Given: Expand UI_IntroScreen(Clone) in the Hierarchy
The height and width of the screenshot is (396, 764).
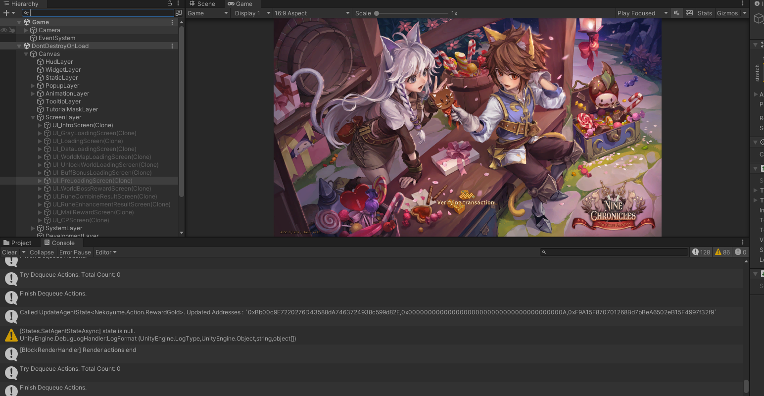Looking at the screenshot, I should [x=39, y=125].
